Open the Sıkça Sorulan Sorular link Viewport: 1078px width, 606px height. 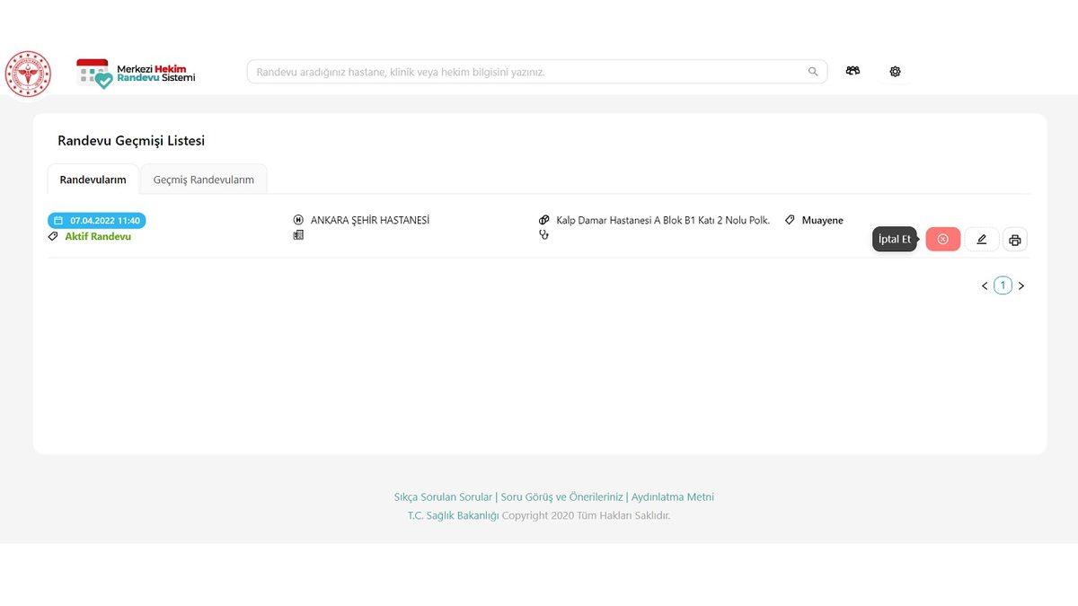(x=443, y=496)
